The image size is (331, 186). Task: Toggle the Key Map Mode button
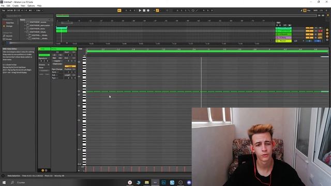click(x=309, y=10)
